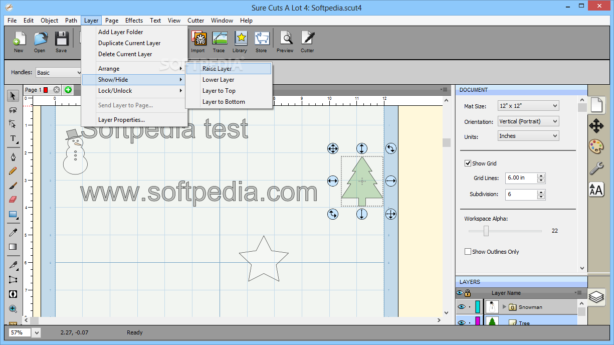Click rotate handle at tree's top-right
614x345 pixels.
coord(391,148)
